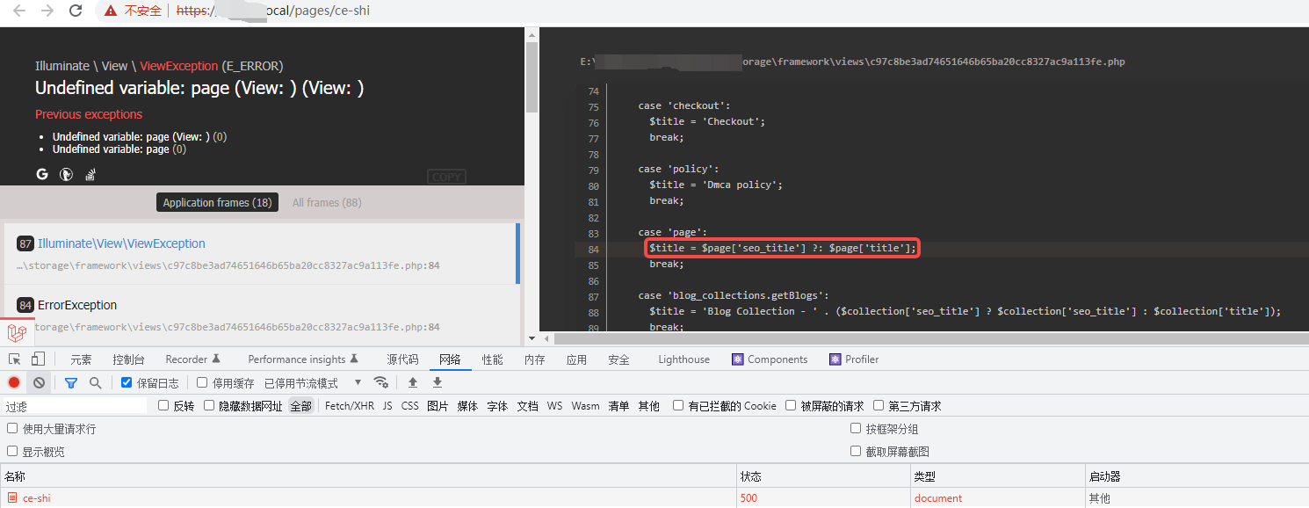Screen dimensions: 1309x508
Task: Search the error on Stack Overflow icon
Action: tap(90, 174)
